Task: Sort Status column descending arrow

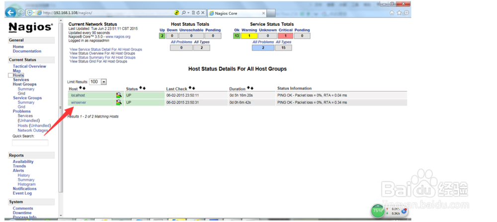Action: (144, 88)
